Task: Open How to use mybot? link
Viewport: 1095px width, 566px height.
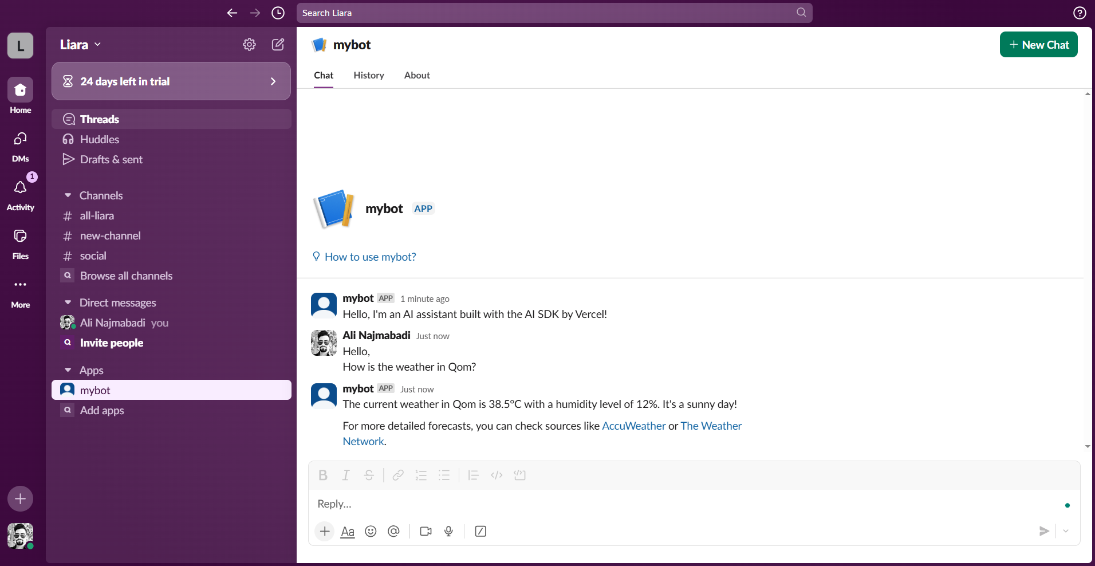Action: click(364, 257)
